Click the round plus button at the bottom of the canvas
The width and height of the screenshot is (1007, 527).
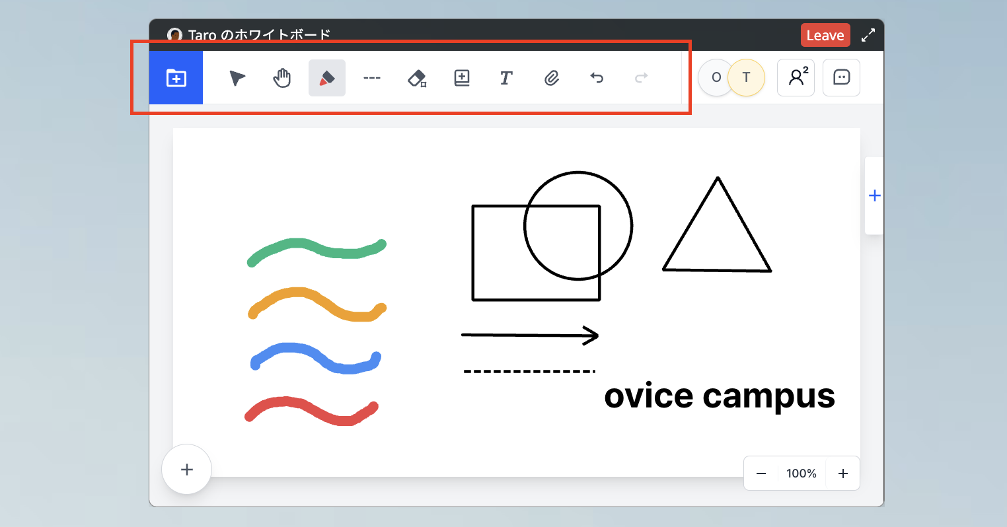pos(187,470)
